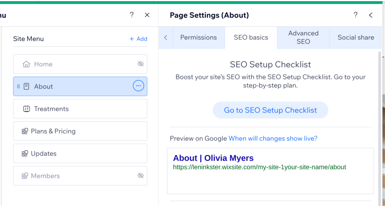The height and width of the screenshot is (206, 385).
Task: Open help for Site Menu panel
Action: [x=132, y=15]
